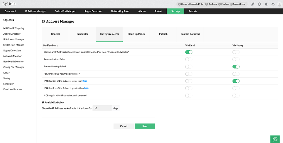Edit the 80% greater utilization threshold
The height and width of the screenshot is (143, 283).
pos(86,88)
